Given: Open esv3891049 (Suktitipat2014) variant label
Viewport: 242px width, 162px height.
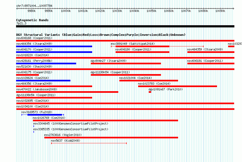Looking at the screenshot, I should (x=133, y=44).
